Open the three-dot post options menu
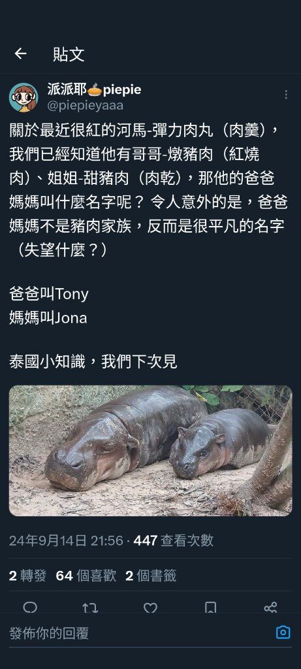 pos(286,94)
